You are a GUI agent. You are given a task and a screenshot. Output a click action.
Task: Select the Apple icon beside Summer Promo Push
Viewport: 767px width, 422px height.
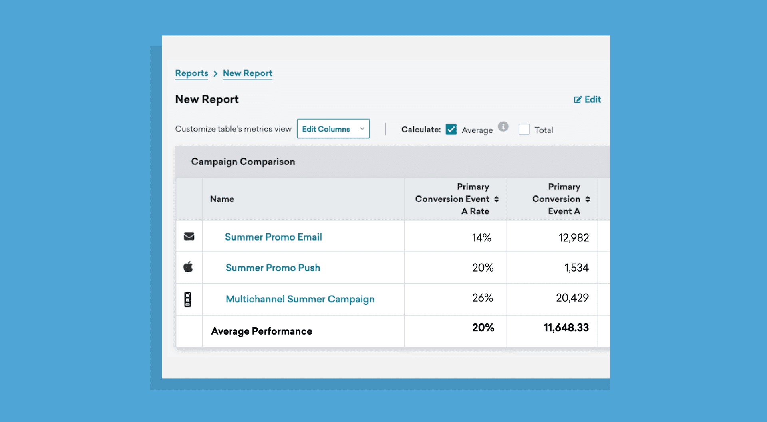[189, 267]
